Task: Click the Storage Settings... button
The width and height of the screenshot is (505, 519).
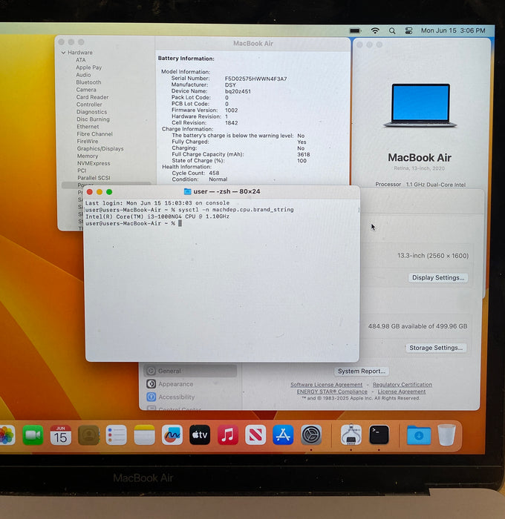Action: pos(436,348)
